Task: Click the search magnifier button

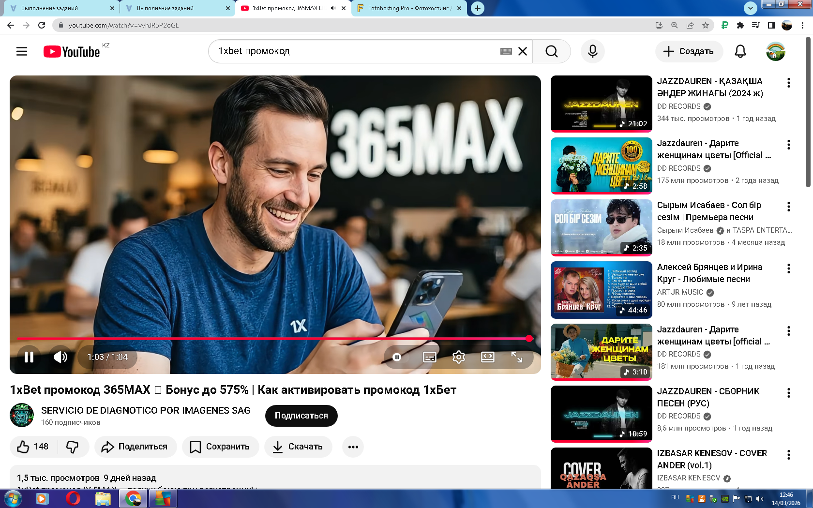Action: point(551,51)
